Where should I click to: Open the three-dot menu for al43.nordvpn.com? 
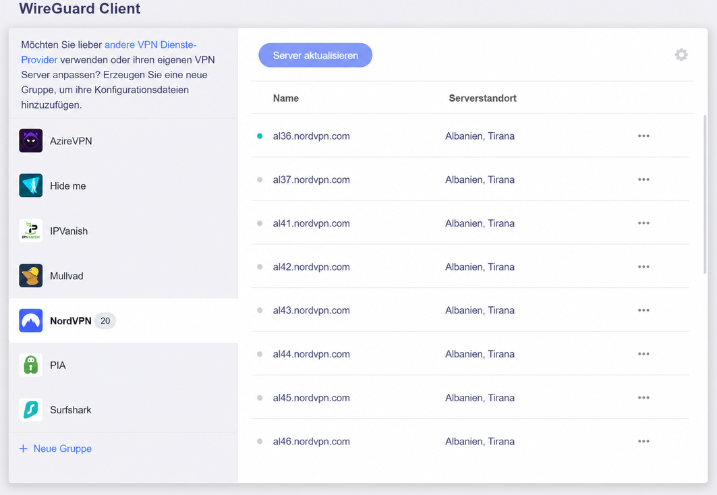coord(643,310)
